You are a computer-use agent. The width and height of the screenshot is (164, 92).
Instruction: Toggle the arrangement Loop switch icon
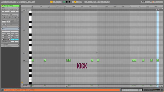97,2
